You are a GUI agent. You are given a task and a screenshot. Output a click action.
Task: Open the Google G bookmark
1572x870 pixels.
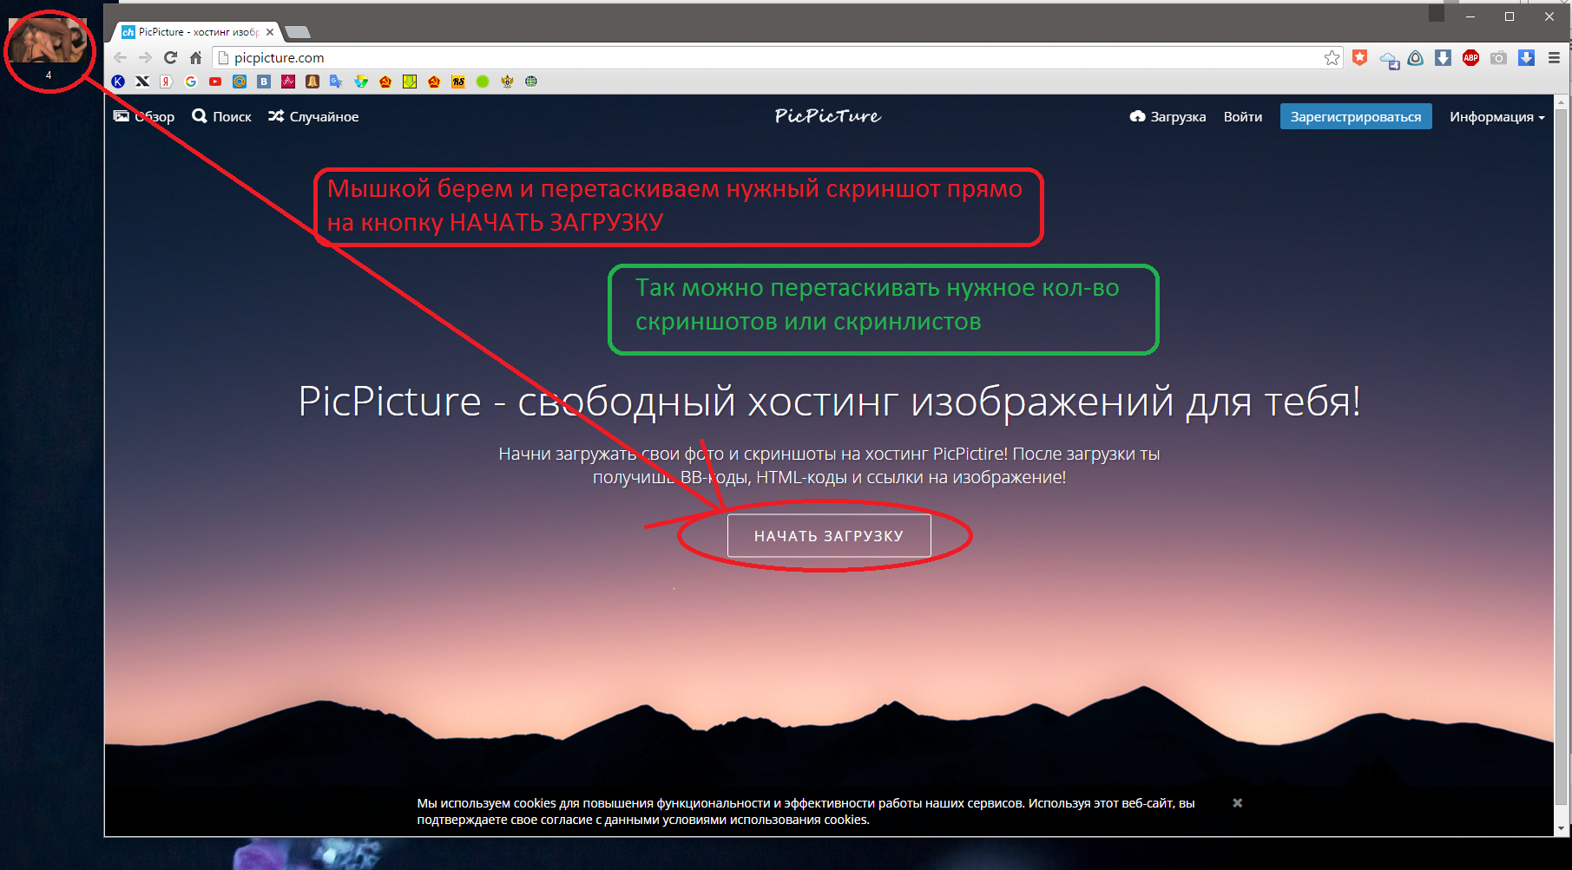pos(191,82)
